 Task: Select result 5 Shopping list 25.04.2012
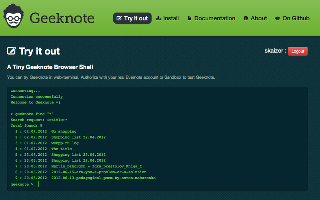[60, 154]
